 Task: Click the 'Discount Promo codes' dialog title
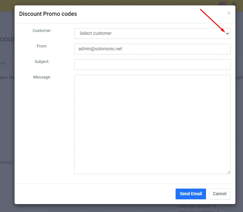pos(48,14)
